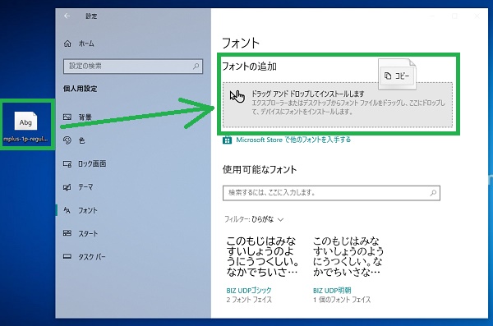The width and height of the screenshot is (493, 326).
Task: Click the 個人用設定 section heading
Action: tap(81, 89)
